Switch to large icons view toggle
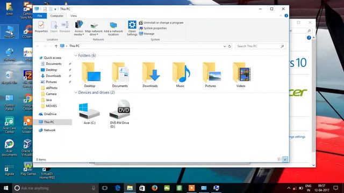The width and height of the screenshot is (344, 193). pyautogui.click(x=285, y=159)
